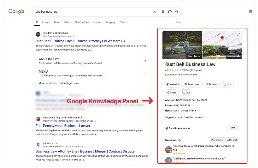Click the Call button
Screen dimensions: 258x168
coord(186,93)
